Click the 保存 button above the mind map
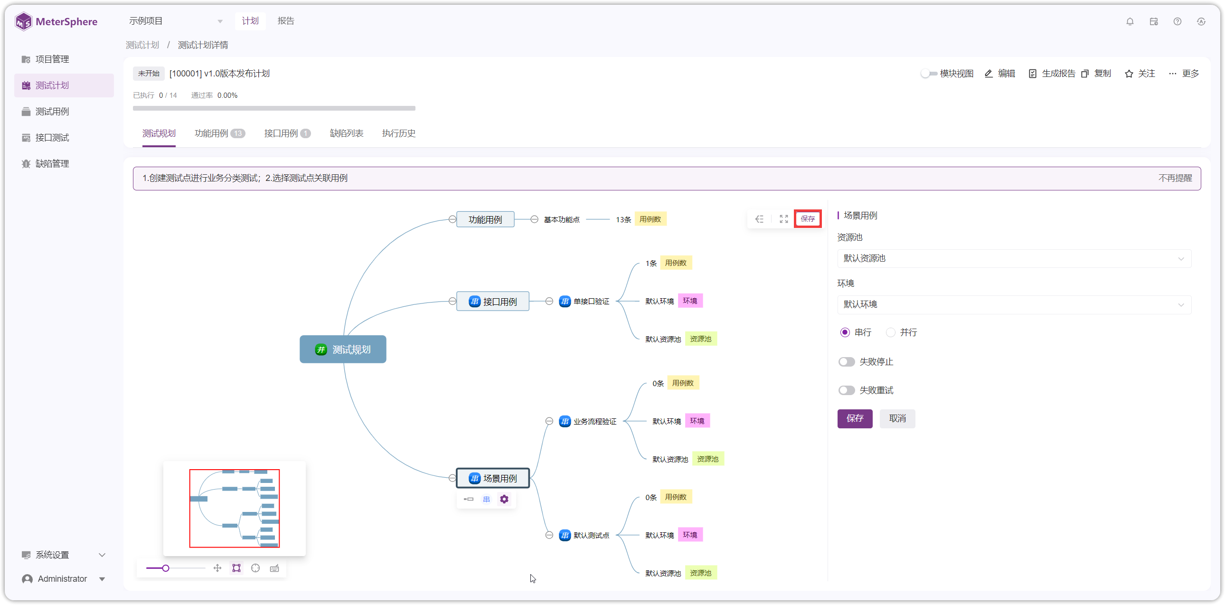This screenshot has height=605, width=1225. pyautogui.click(x=808, y=219)
